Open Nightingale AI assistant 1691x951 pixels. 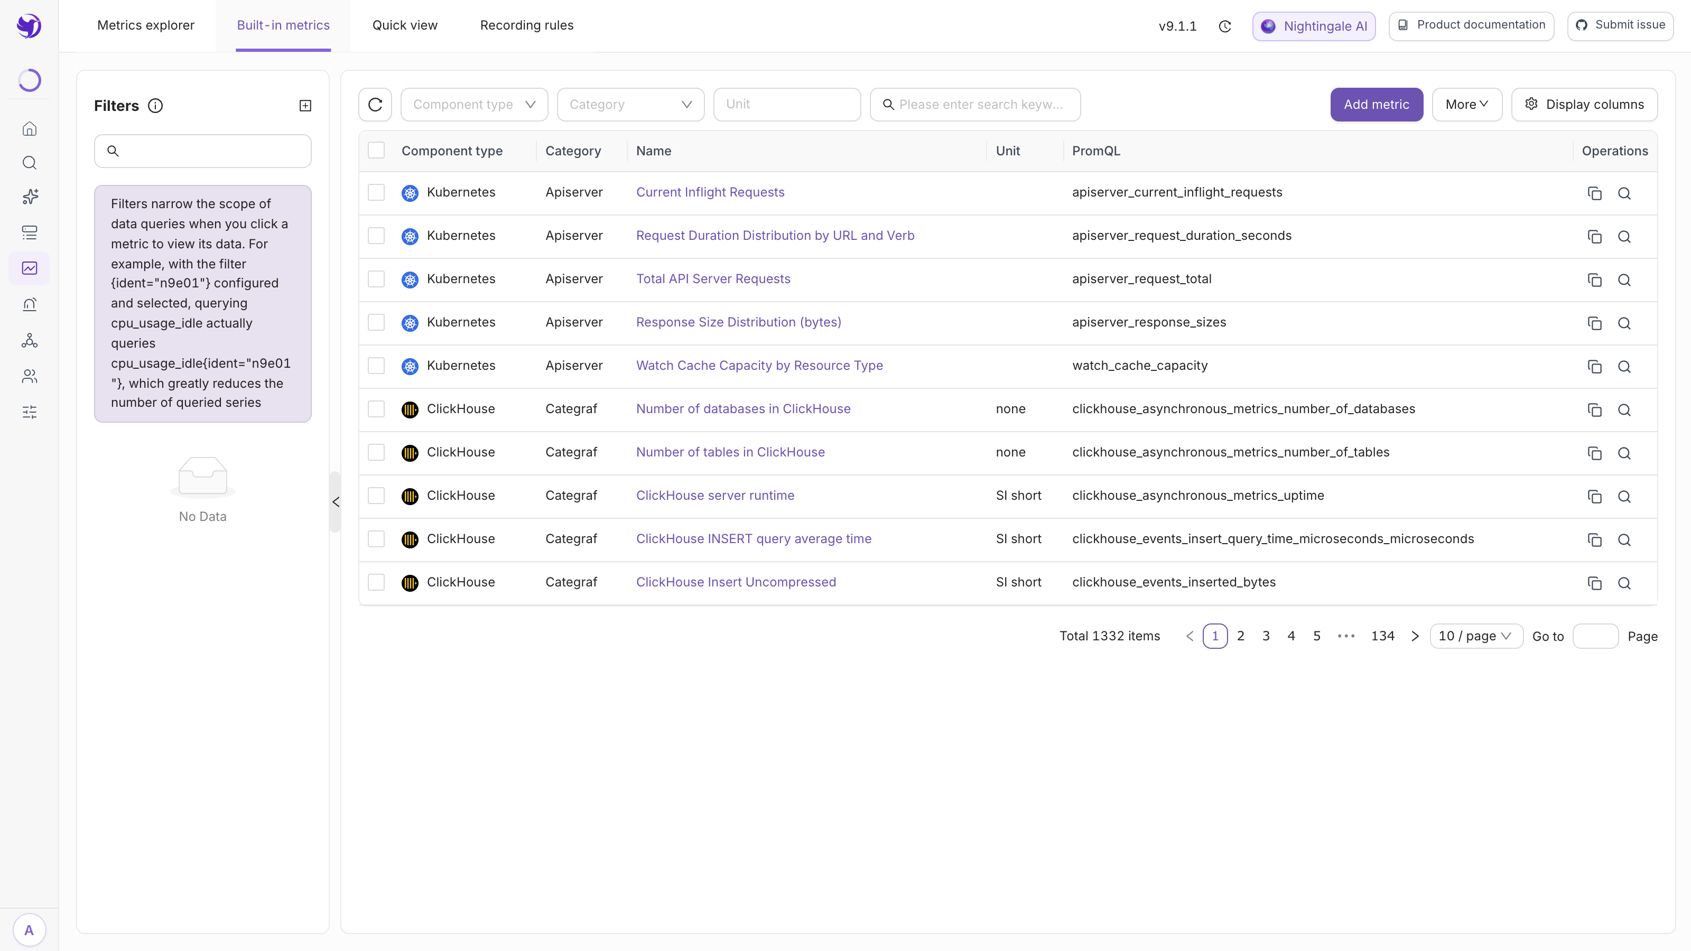(x=1314, y=26)
